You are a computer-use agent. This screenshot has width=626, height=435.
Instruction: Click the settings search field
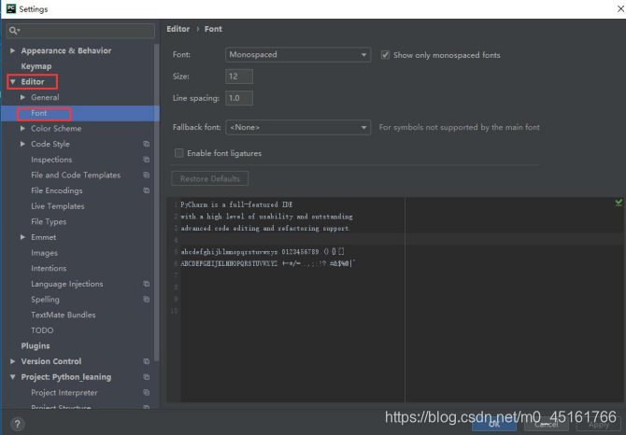pos(80,31)
